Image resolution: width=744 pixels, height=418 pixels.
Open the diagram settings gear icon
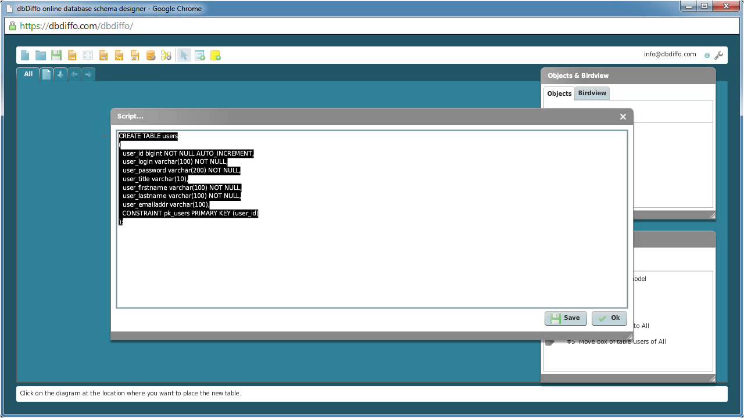click(x=166, y=55)
